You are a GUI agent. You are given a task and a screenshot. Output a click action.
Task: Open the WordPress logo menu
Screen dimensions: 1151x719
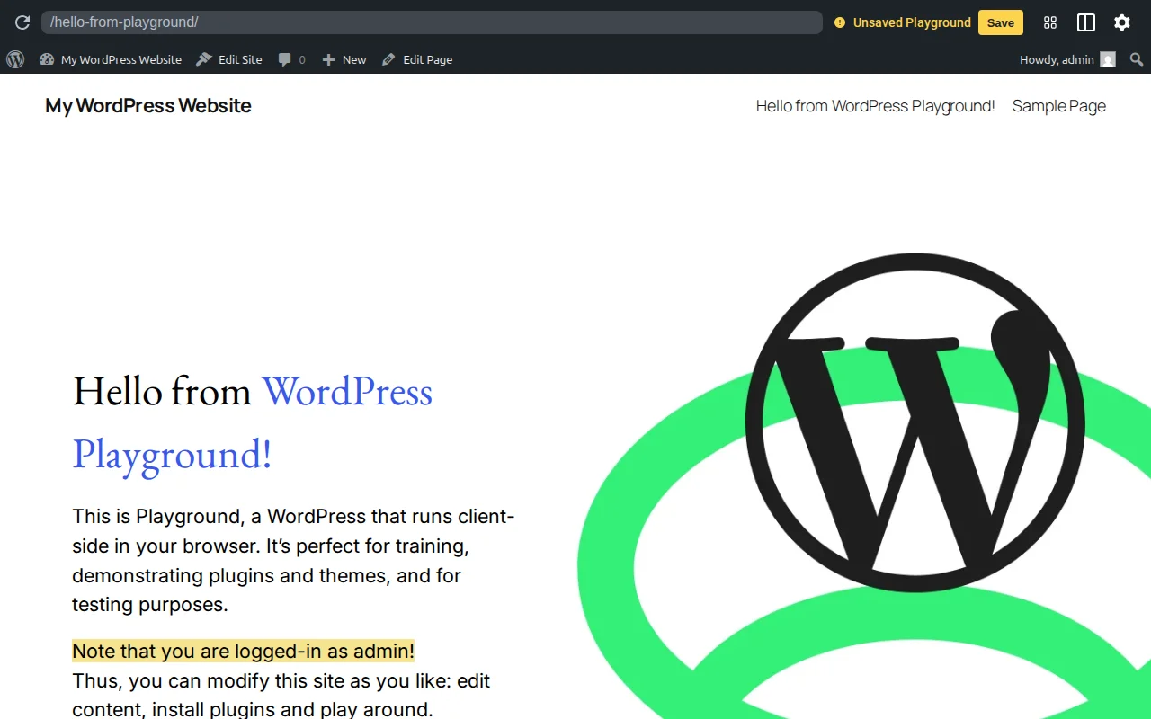pyautogui.click(x=14, y=59)
